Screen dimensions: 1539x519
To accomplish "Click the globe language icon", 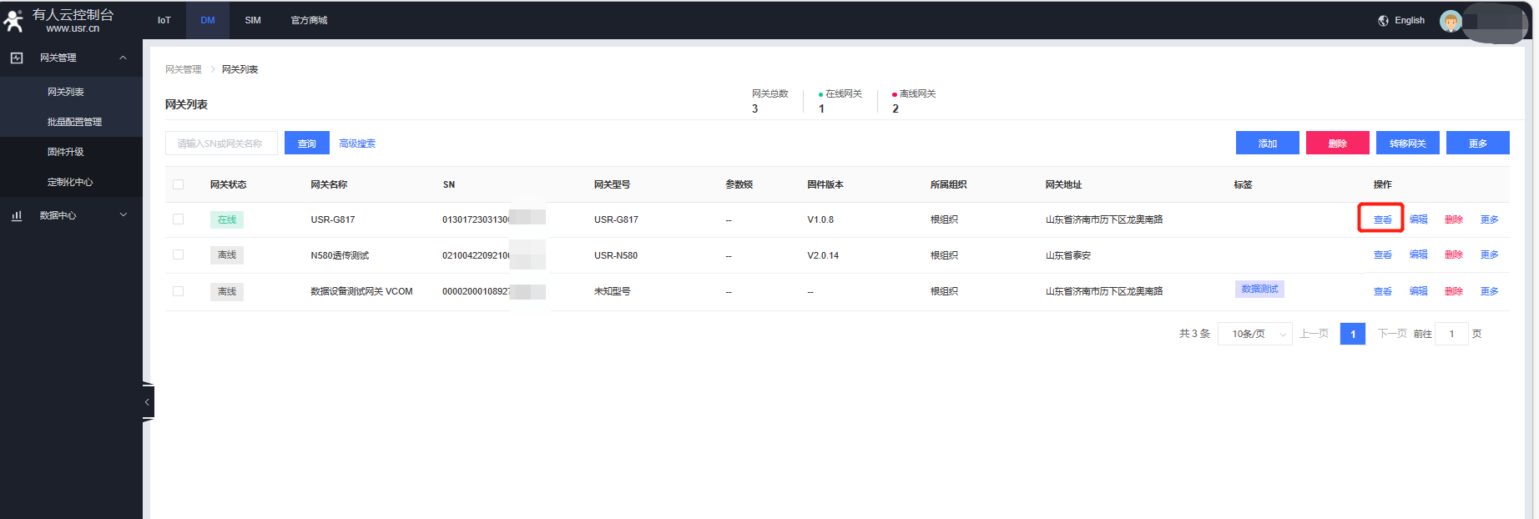I will pos(1383,21).
